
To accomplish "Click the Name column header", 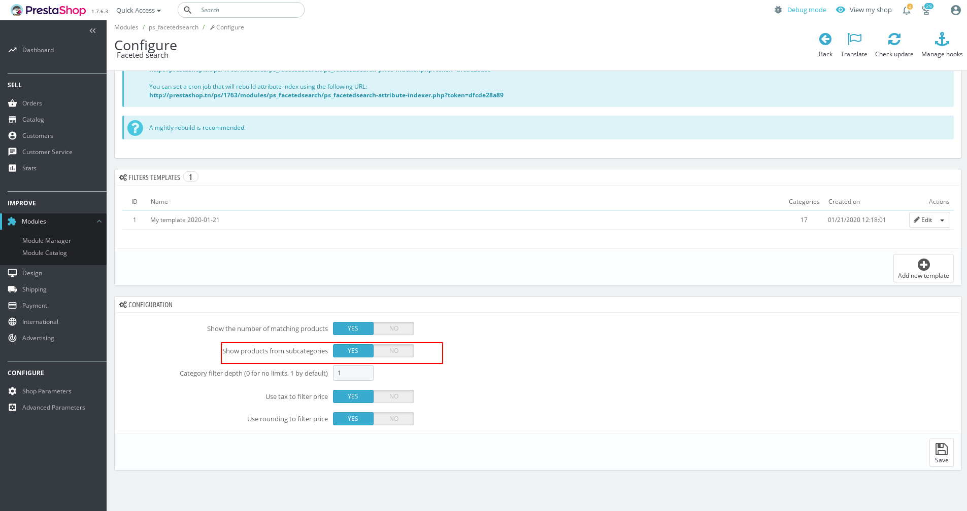I will pos(159,202).
